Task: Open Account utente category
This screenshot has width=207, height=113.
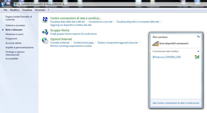Action: click(13, 43)
